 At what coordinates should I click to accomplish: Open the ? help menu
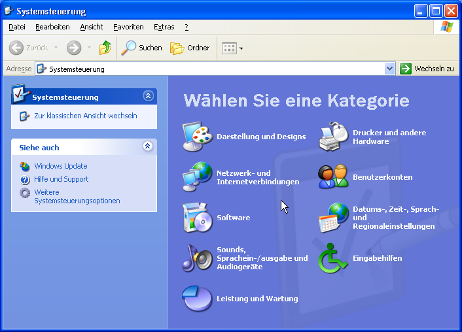coord(187,27)
